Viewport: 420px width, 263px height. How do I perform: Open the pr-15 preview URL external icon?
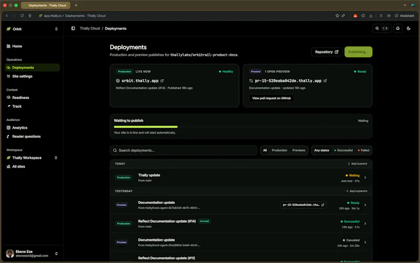[325, 81]
